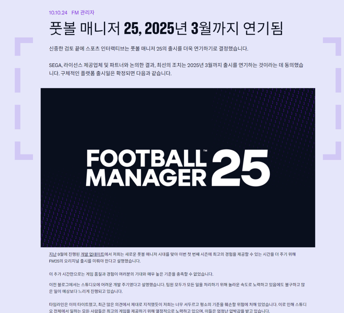Click the lower right purple vertical bar
Image resolution: width=344 pixels, height=313 pixels.
[x=338, y=117]
